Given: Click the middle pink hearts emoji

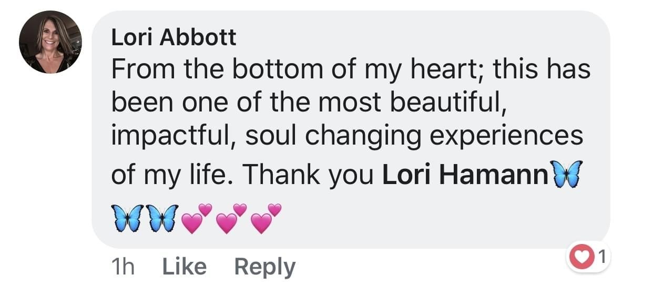Looking at the screenshot, I should (231, 219).
